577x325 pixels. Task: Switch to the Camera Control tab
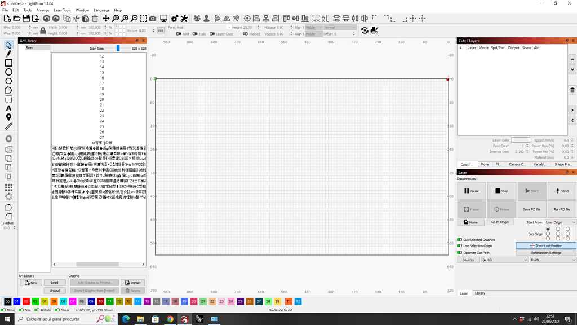517,164
